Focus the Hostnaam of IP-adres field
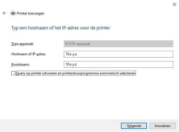 (118, 54)
